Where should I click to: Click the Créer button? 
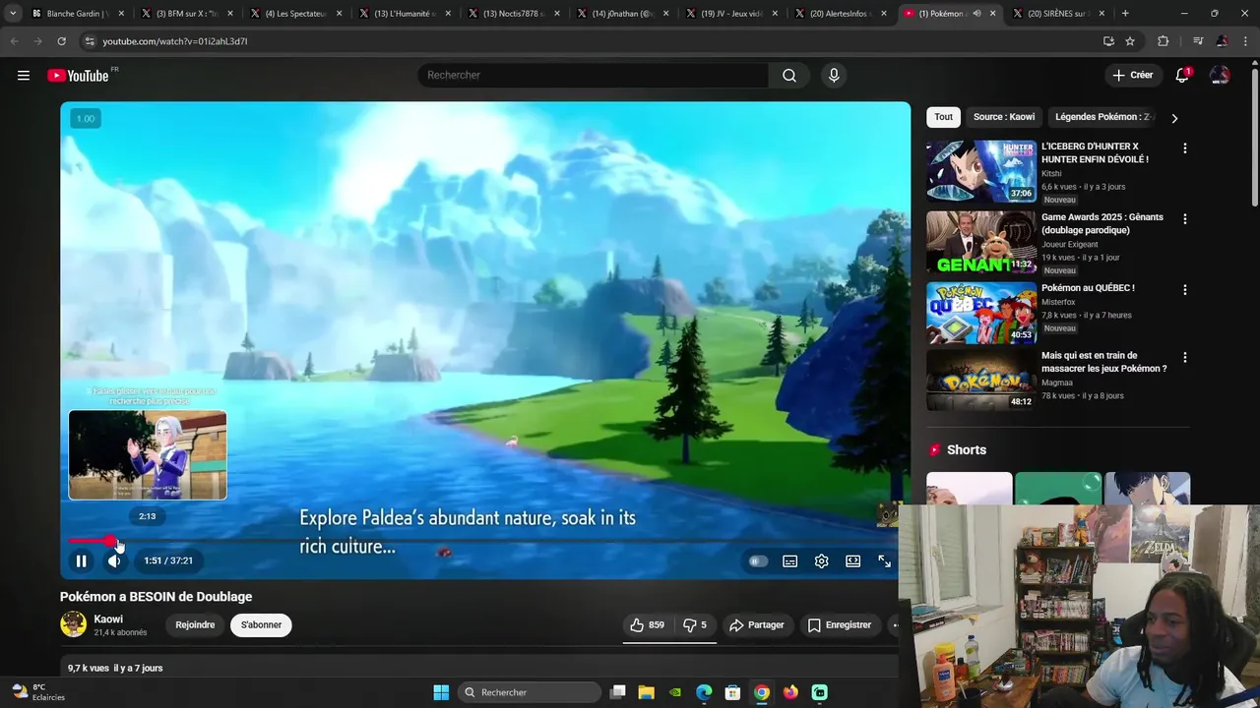coord(1132,76)
